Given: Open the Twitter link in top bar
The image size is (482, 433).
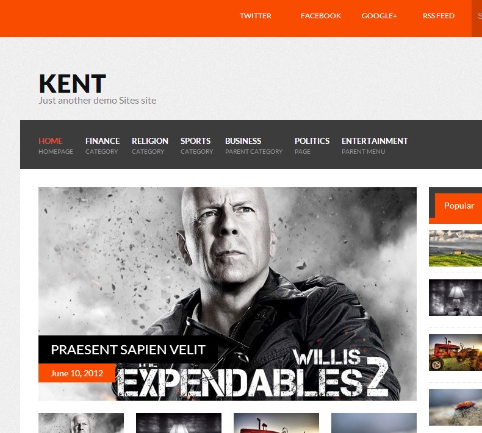Looking at the screenshot, I should [x=255, y=16].
